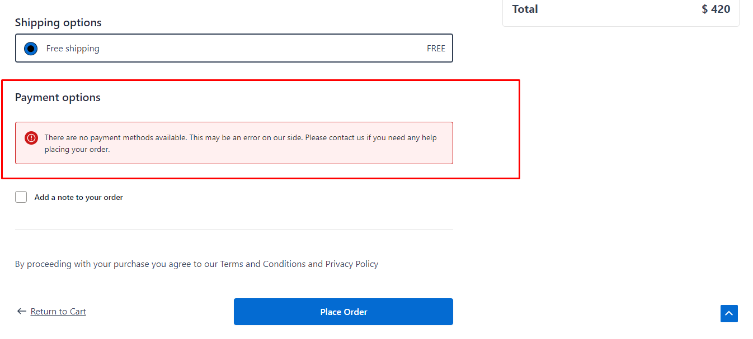753x339 pixels.
Task: Click the placing your order text line
Action: [x=77, y=149]
